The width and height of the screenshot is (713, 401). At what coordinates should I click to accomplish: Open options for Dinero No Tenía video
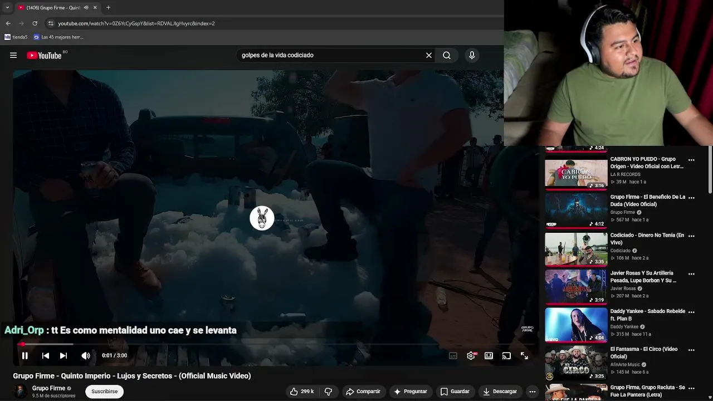[691, 236]
